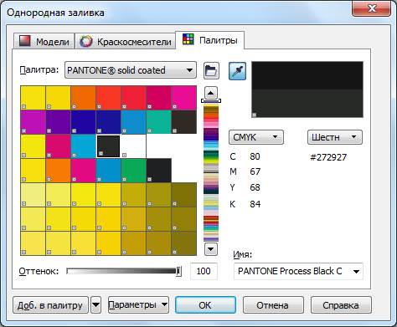Click the Y value 68
Viewport: 397px width, 327px height.
click(255, 187)
